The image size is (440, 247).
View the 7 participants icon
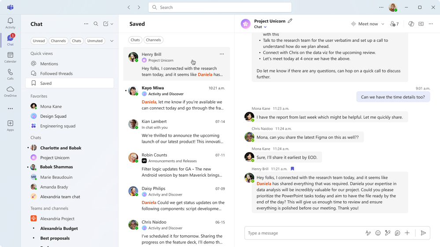pos(394,24)
